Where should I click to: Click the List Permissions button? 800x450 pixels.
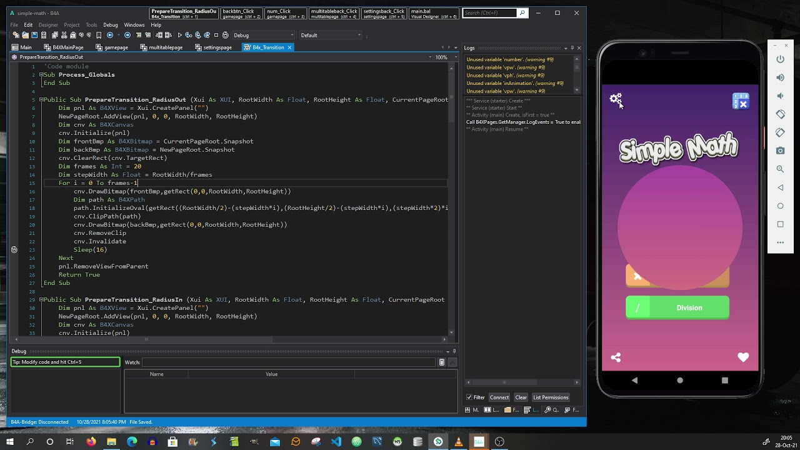[550, 397]
